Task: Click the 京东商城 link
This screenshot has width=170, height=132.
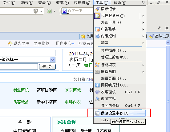Action: 73,90
